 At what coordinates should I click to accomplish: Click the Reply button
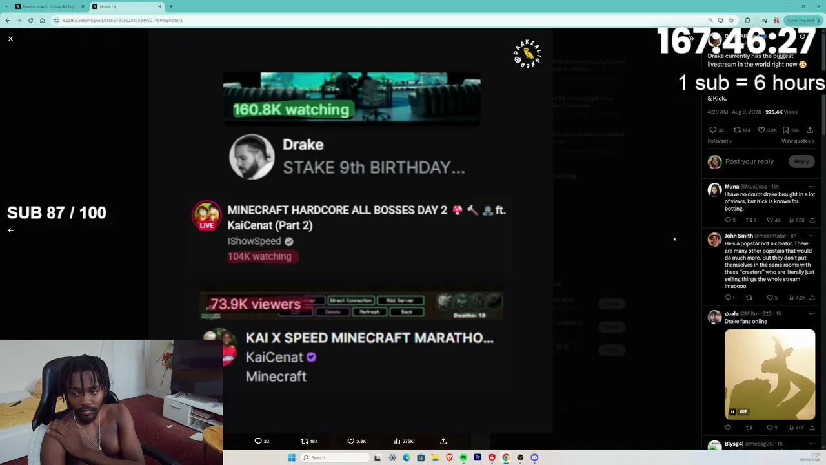point(801,161)
